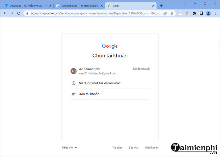Toggle the browser side panel
Viewport: 220px width, 157px height.
(201, 14)
